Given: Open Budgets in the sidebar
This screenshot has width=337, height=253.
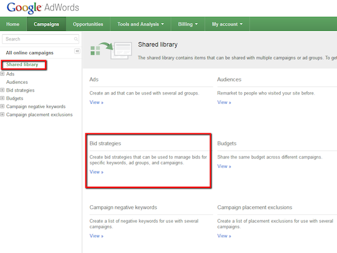Looking at the screenshot, I should pos(15,98).
